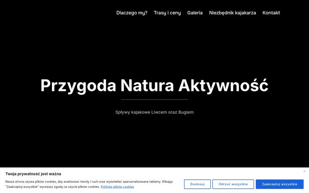309x193 pixels.
Task: Close the cookie banner with X icon
Action: coord(304,171)
